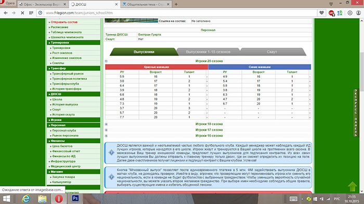
Task: Change language via РУС tray indicator
Action: click(337, 199)
